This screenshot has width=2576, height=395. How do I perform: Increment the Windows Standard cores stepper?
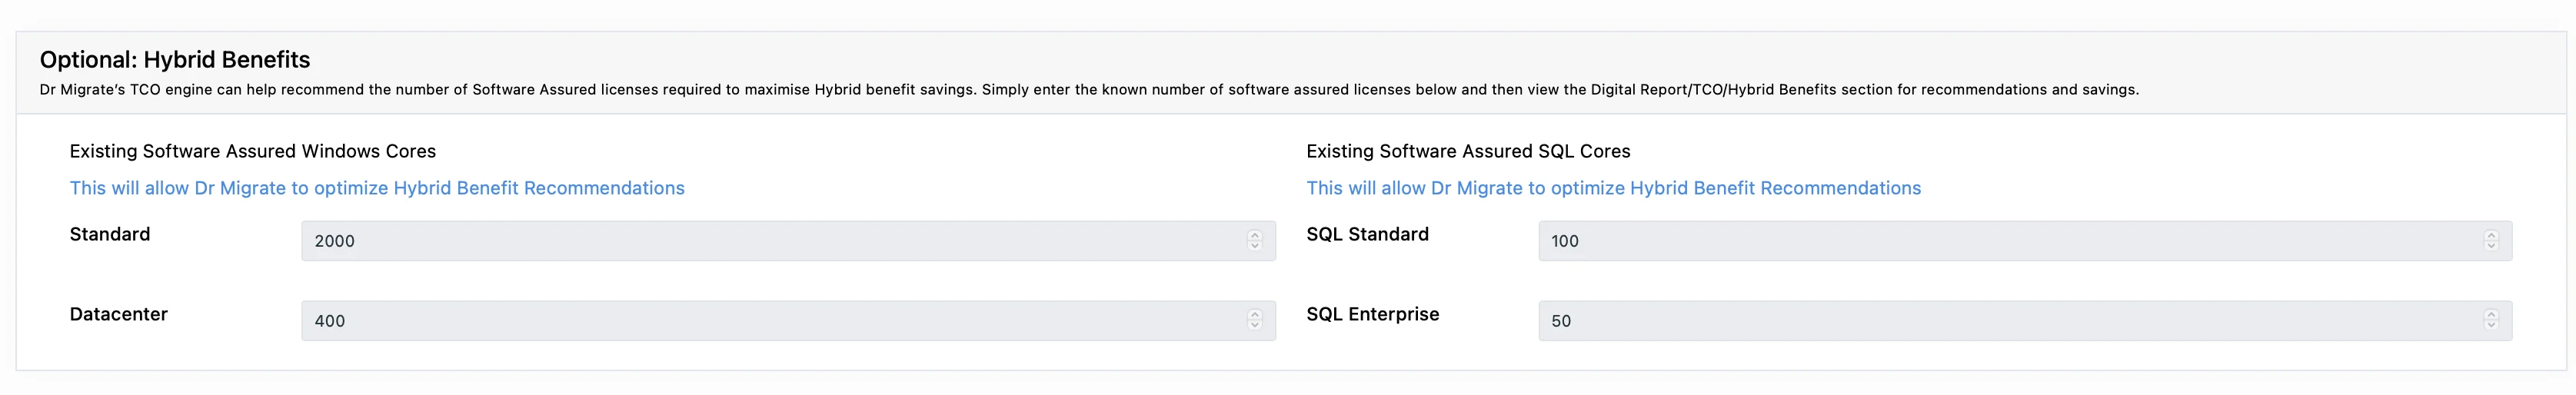click(1255, 235)
